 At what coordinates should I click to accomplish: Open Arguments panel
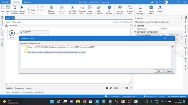pos(19,88)
